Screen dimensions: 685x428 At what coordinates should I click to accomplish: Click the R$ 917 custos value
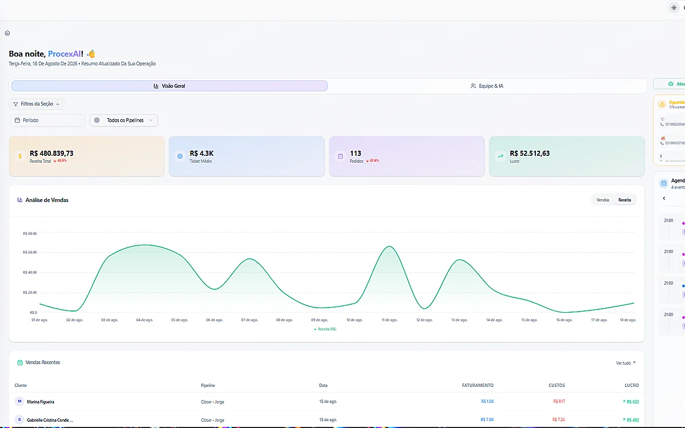[559, 402]
